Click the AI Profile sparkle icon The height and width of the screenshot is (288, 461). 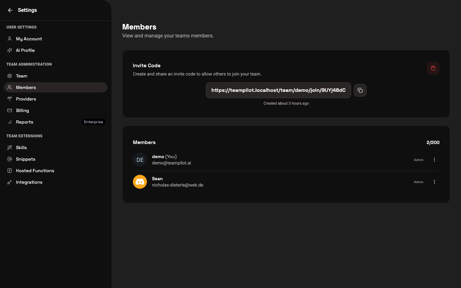click(10, 50)
